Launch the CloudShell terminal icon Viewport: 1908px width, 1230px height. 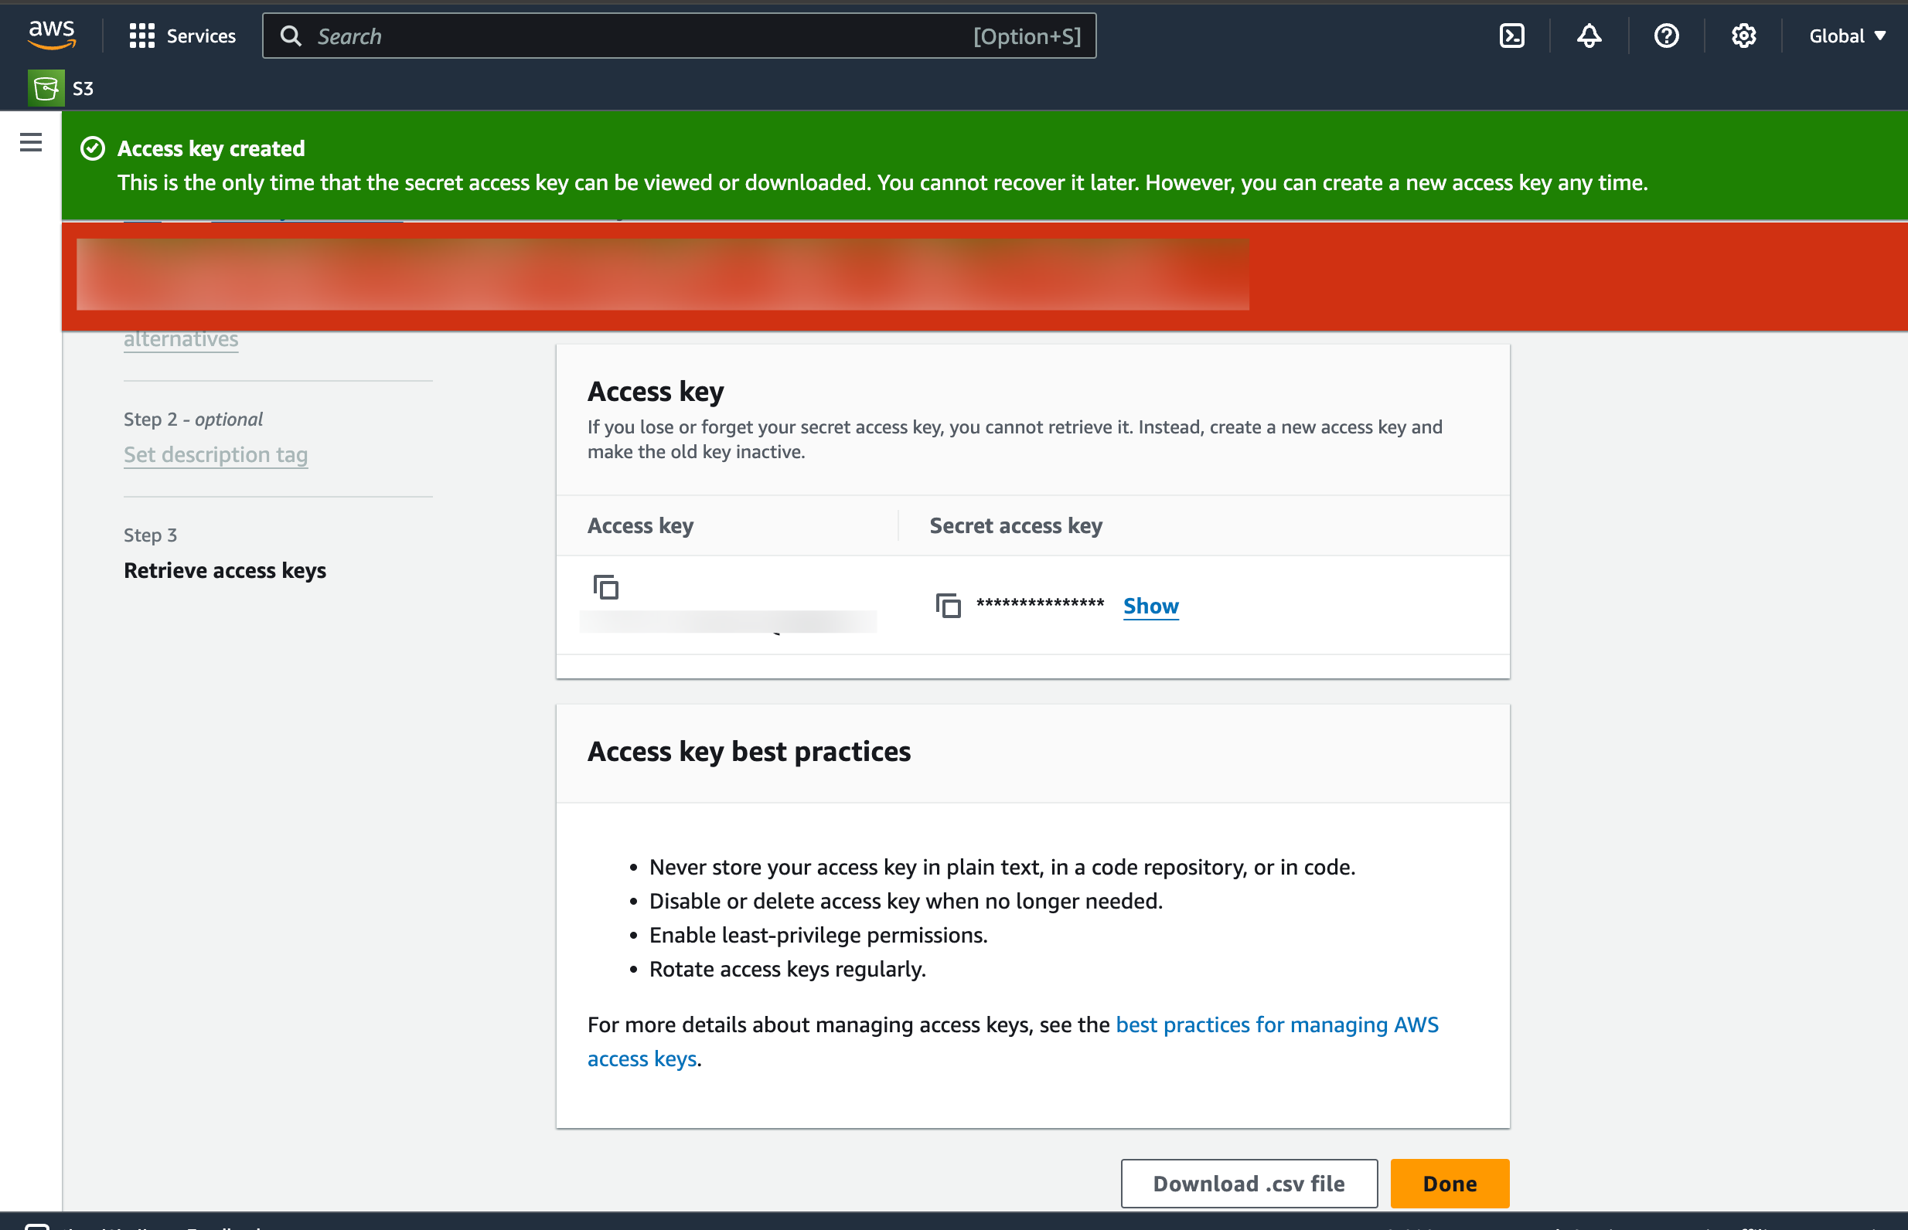(x=1511, y=36)
